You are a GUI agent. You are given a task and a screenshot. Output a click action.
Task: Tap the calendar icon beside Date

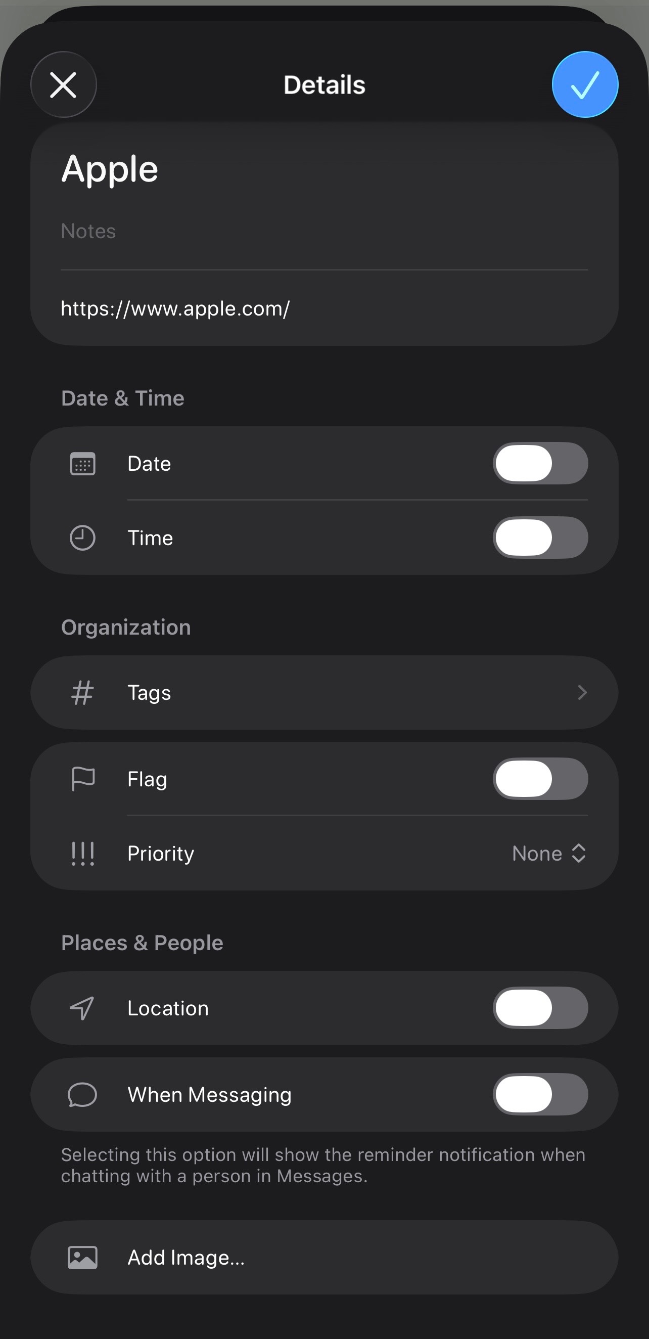tap(82, 464)
